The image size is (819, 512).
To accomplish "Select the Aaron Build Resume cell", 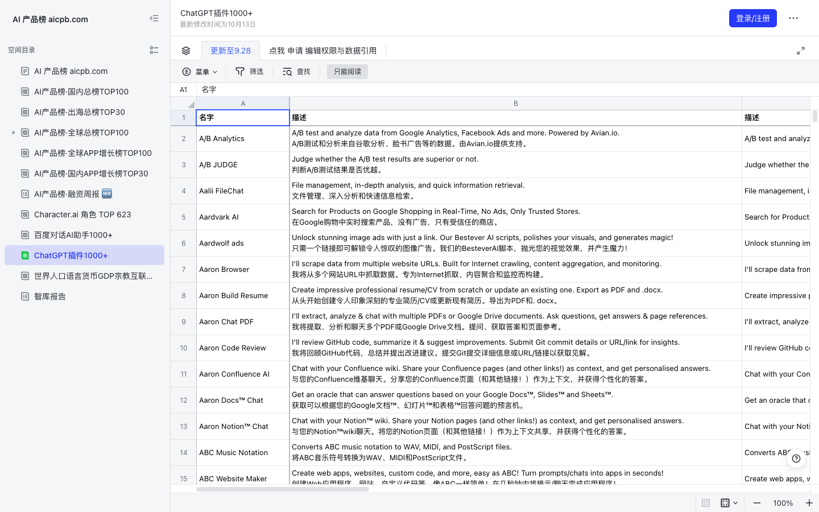I will click(243, 296).
